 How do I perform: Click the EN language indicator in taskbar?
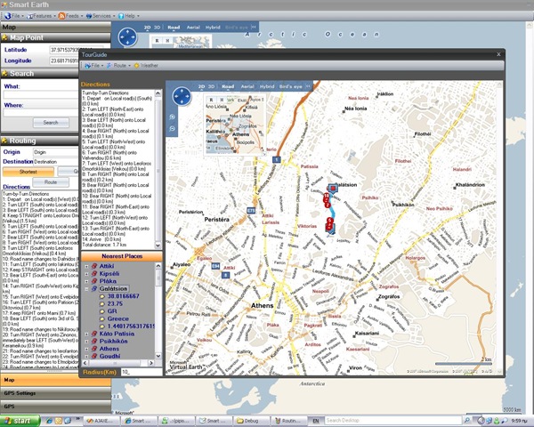(x=316, y=421)
